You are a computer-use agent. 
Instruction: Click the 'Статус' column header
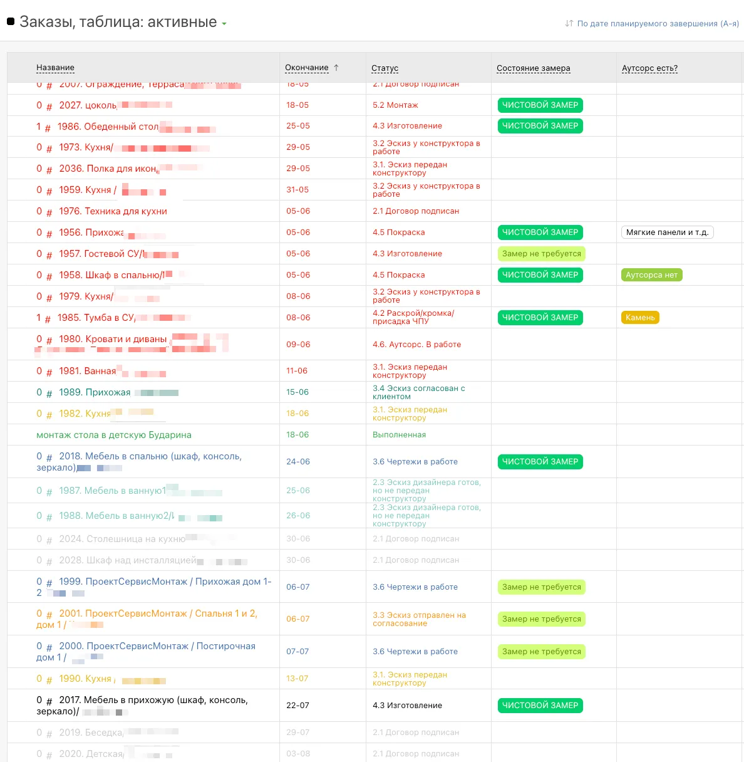(385, 68)
